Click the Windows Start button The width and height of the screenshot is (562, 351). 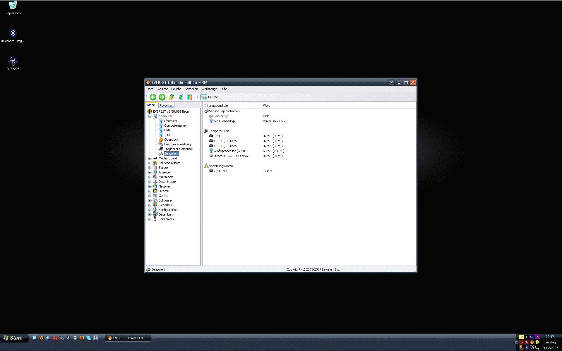14,338
